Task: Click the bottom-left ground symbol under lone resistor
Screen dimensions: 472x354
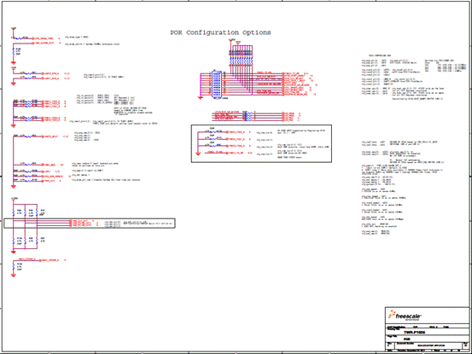Action: click(14, 275)
